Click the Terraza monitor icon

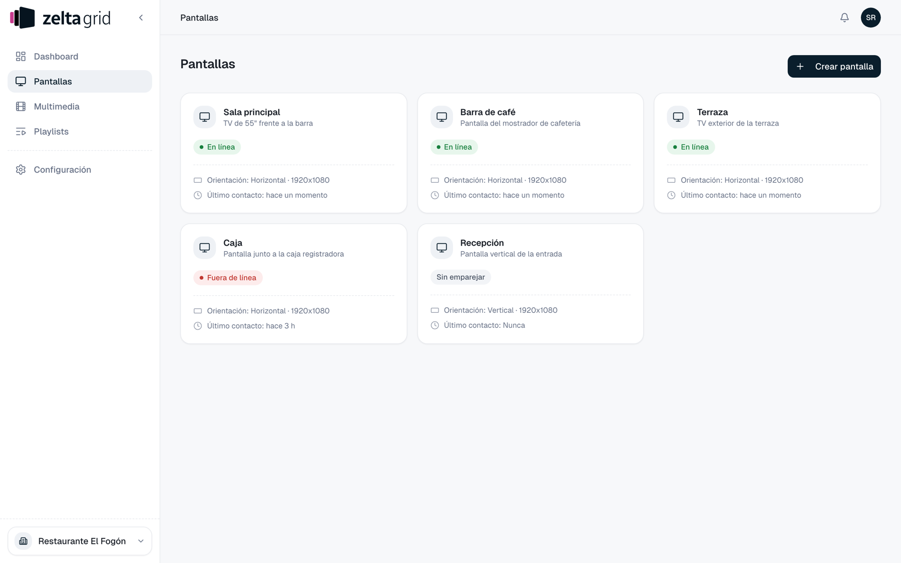click(x=678, y=117)
